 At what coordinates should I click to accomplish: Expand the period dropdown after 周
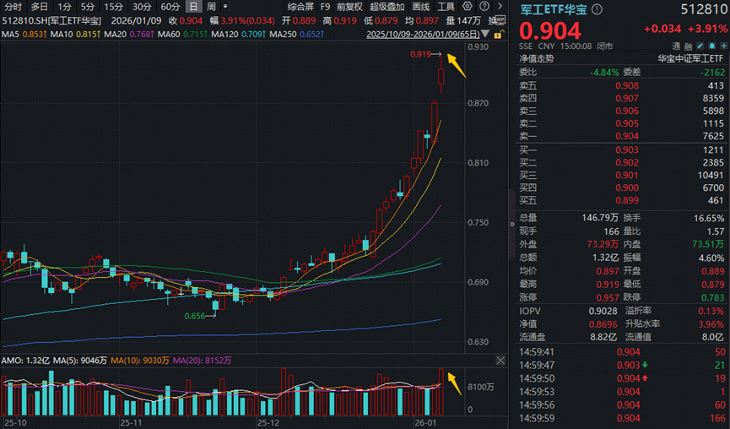coord(225,7)
